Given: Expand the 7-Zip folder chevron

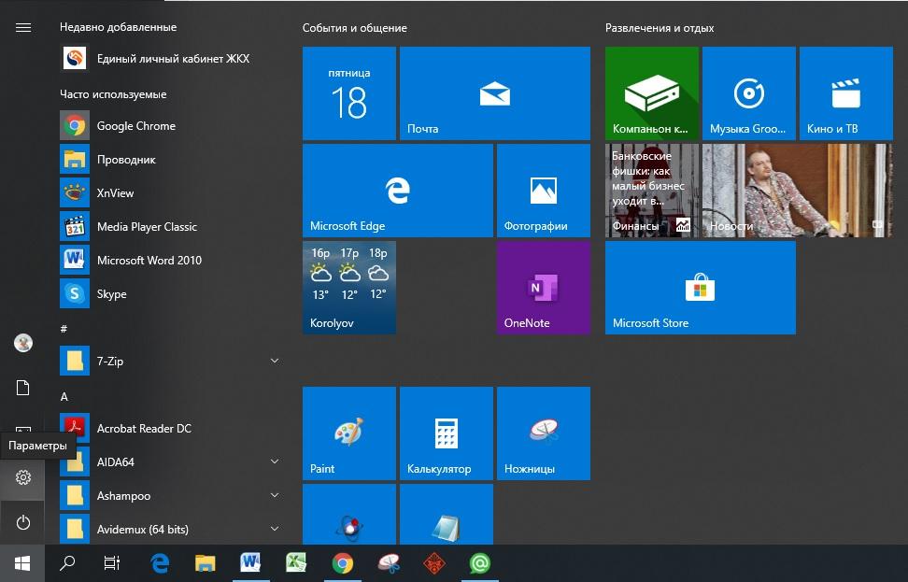Looking at the screenshot, I should click(x=275, y=361).
